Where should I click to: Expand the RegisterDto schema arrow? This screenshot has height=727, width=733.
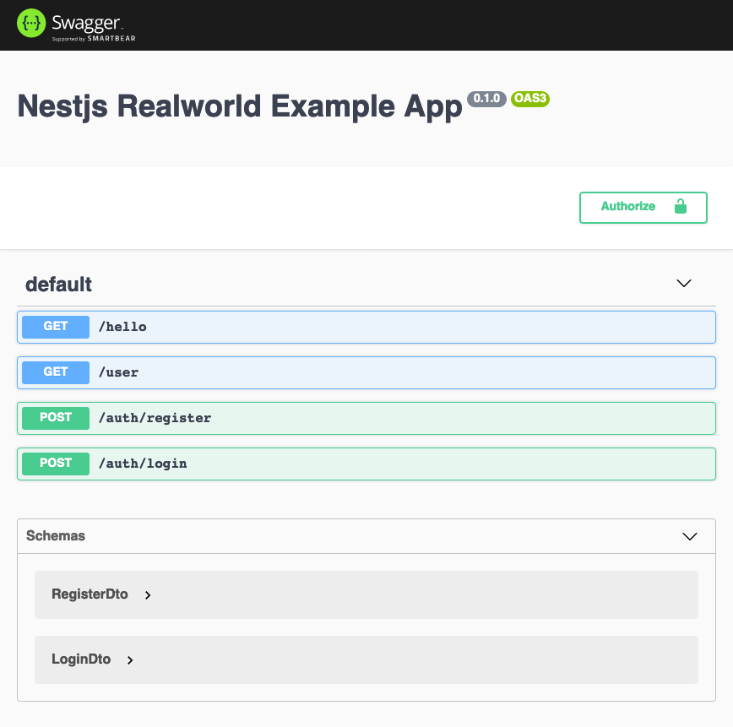pyautogui.click(x=148, y=595)
